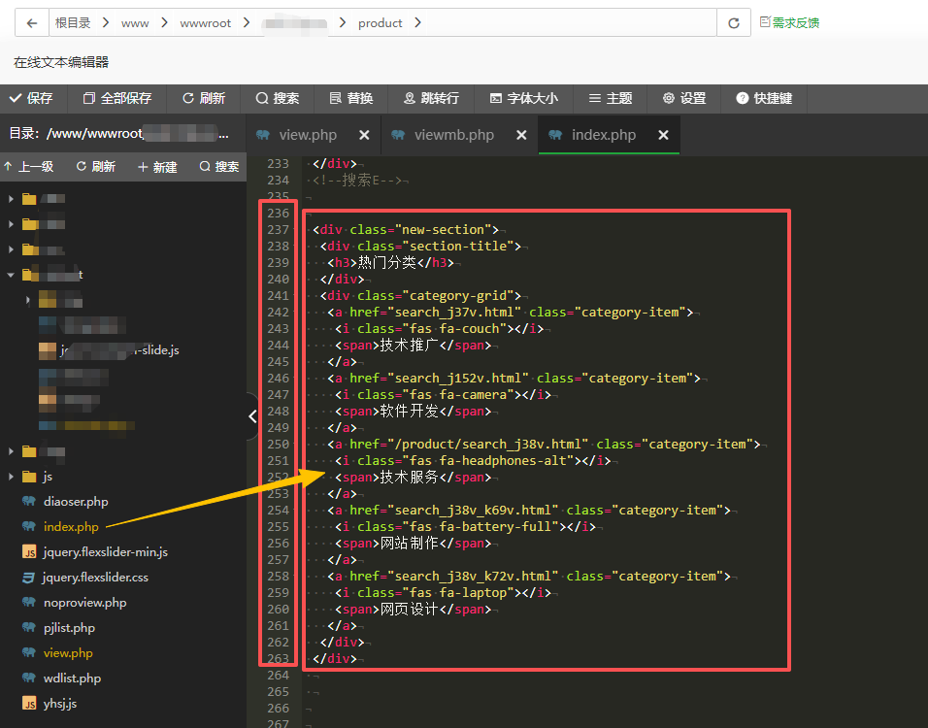This screenshot has width=928, height=728.
Task: Place cursor on line 250 href code
Action: click(x=469, y=445)
